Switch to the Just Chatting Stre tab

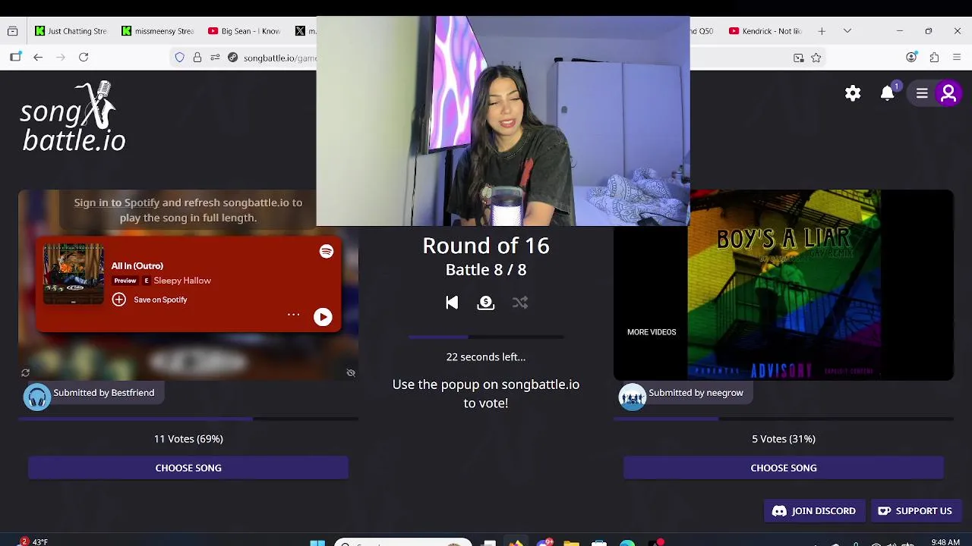pyautogui.click(x=70, y=31)
